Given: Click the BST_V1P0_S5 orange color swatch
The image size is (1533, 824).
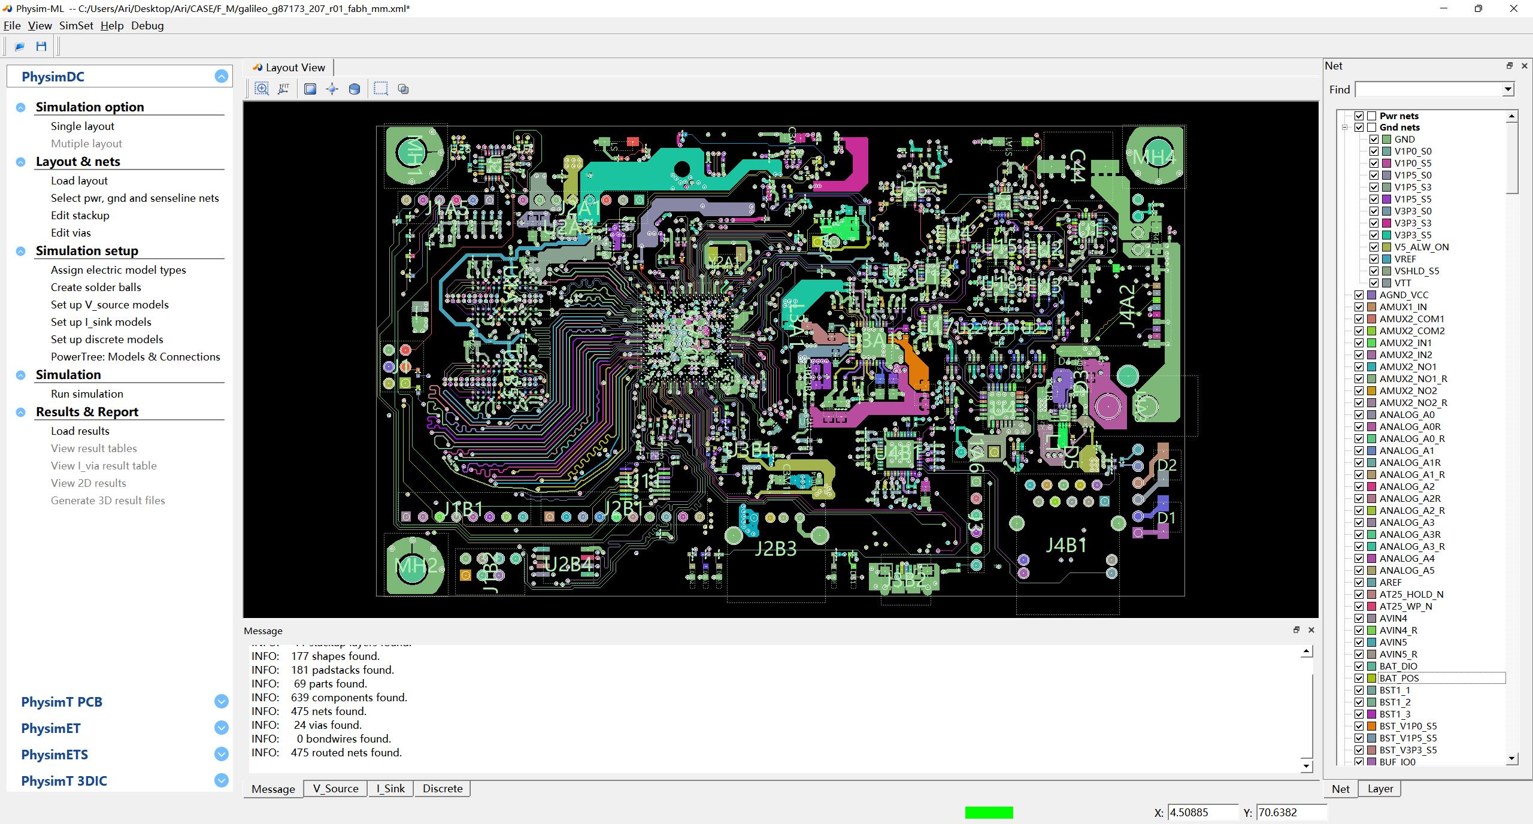Looking at the screenshot, I should (1371, 726).
